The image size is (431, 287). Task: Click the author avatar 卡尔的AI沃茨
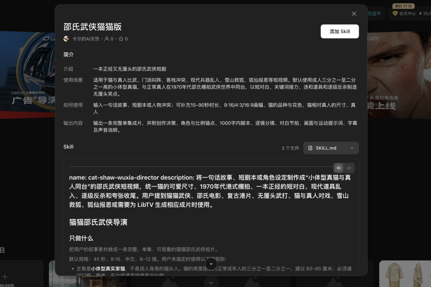(x=66, y=39)
